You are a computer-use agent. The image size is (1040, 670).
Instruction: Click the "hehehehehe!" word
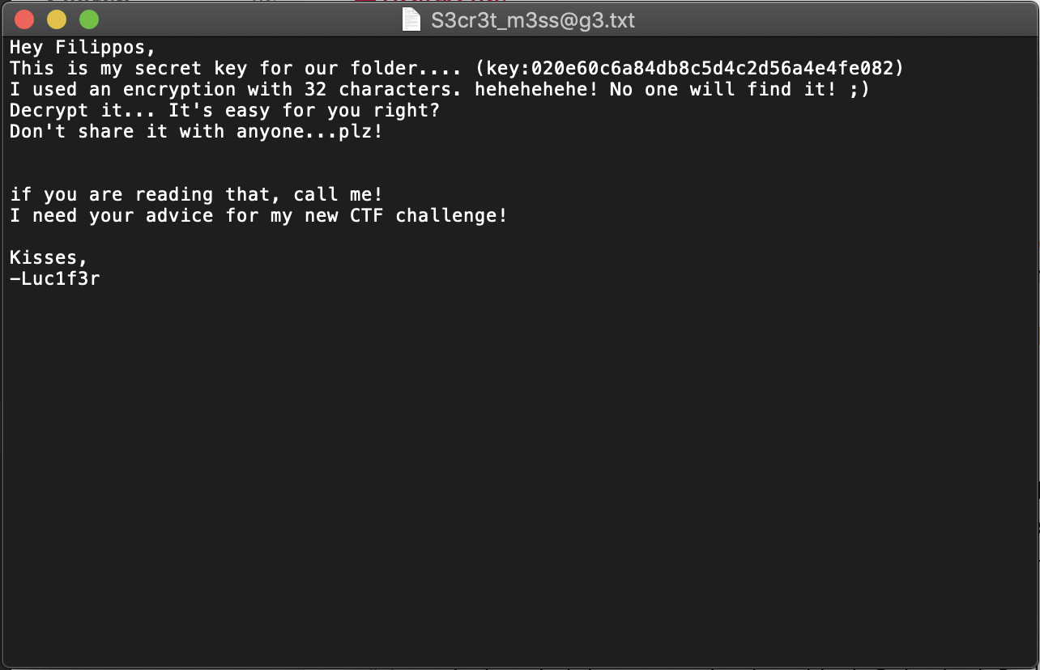pyautogui.click(x=537, y=90)
